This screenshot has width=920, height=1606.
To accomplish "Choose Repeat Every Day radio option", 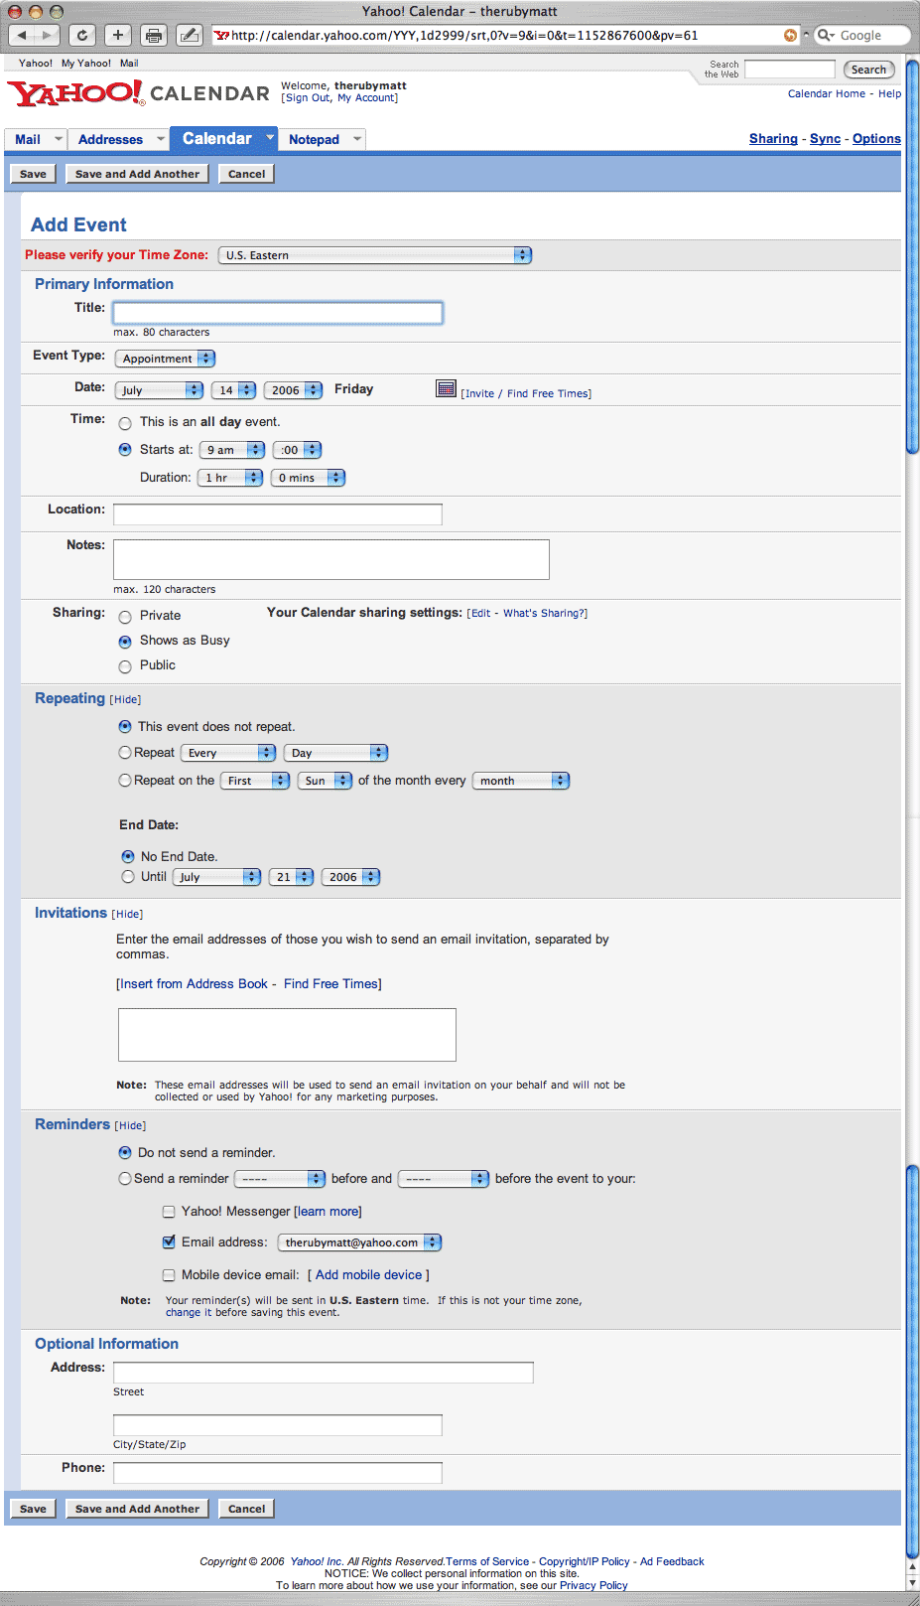I will point(125,753).
